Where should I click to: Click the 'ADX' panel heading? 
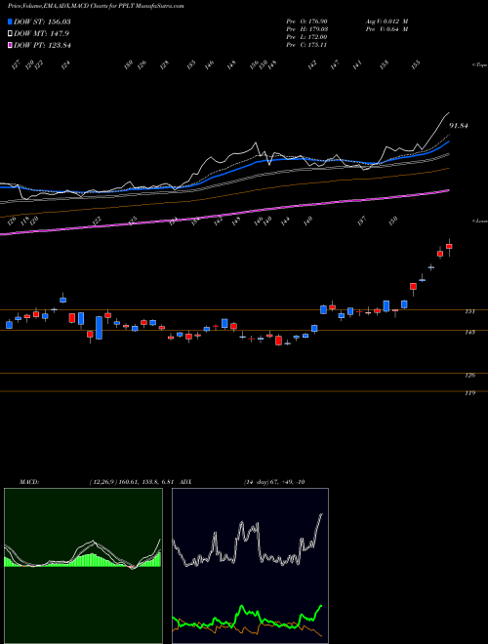185,482
